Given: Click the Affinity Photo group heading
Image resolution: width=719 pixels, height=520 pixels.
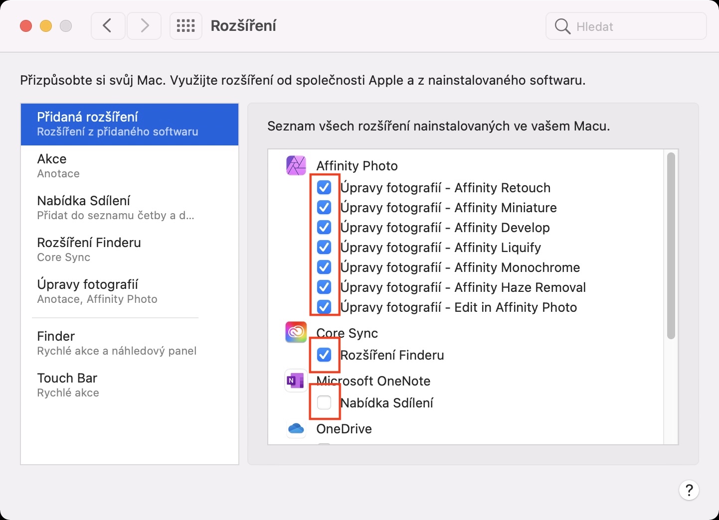Looking at the screenshot, I should click(x=357, y=166).
